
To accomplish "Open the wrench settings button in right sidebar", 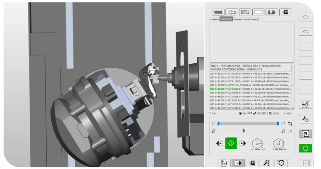I will click(305, 119).
